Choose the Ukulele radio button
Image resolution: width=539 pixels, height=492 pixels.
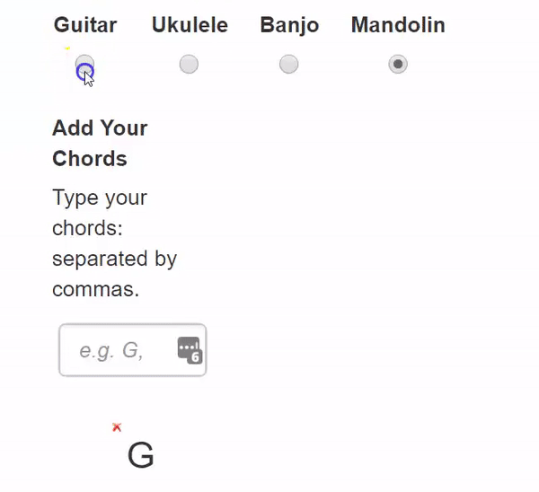(189, 64)
